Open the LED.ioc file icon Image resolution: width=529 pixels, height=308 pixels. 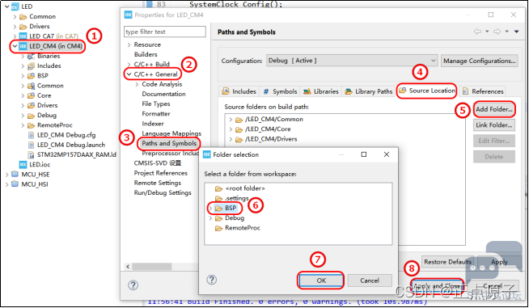(23, 164)
